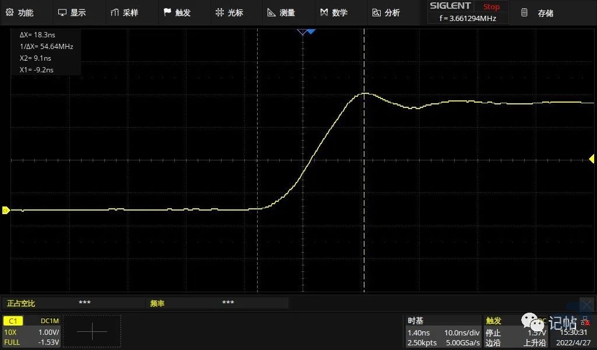Click the plus icon to add a channel
This screenshot has height=350, width=597.
pyautogui.click(x=92, y=331)
